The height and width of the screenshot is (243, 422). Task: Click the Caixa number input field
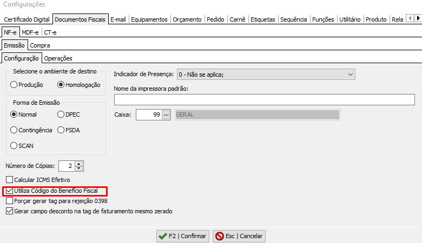pyautogui.click(x=148, y=114)
